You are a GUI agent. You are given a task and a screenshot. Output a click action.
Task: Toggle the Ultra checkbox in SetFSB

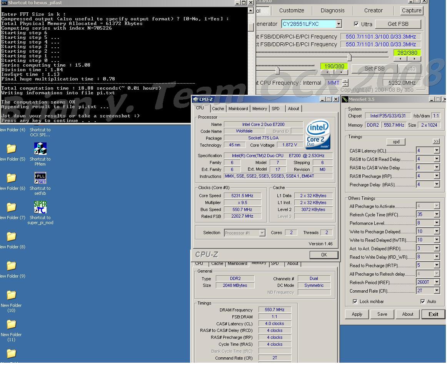[356, 24]
